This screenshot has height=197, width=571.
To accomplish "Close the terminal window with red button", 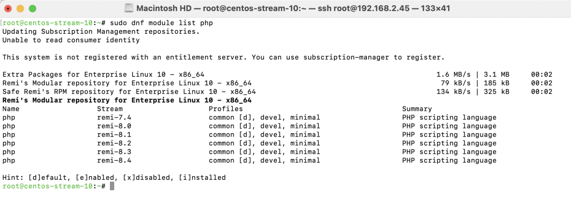I will click(9, 9).
